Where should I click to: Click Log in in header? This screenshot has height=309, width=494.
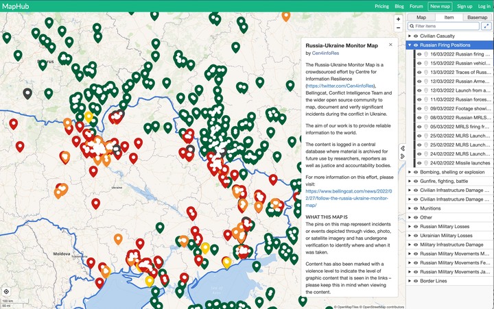[x=484, y=6]
